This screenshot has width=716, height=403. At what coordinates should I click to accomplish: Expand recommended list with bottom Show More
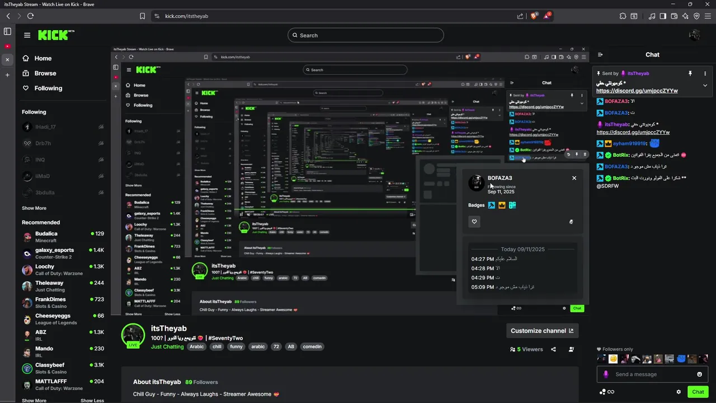34,400
